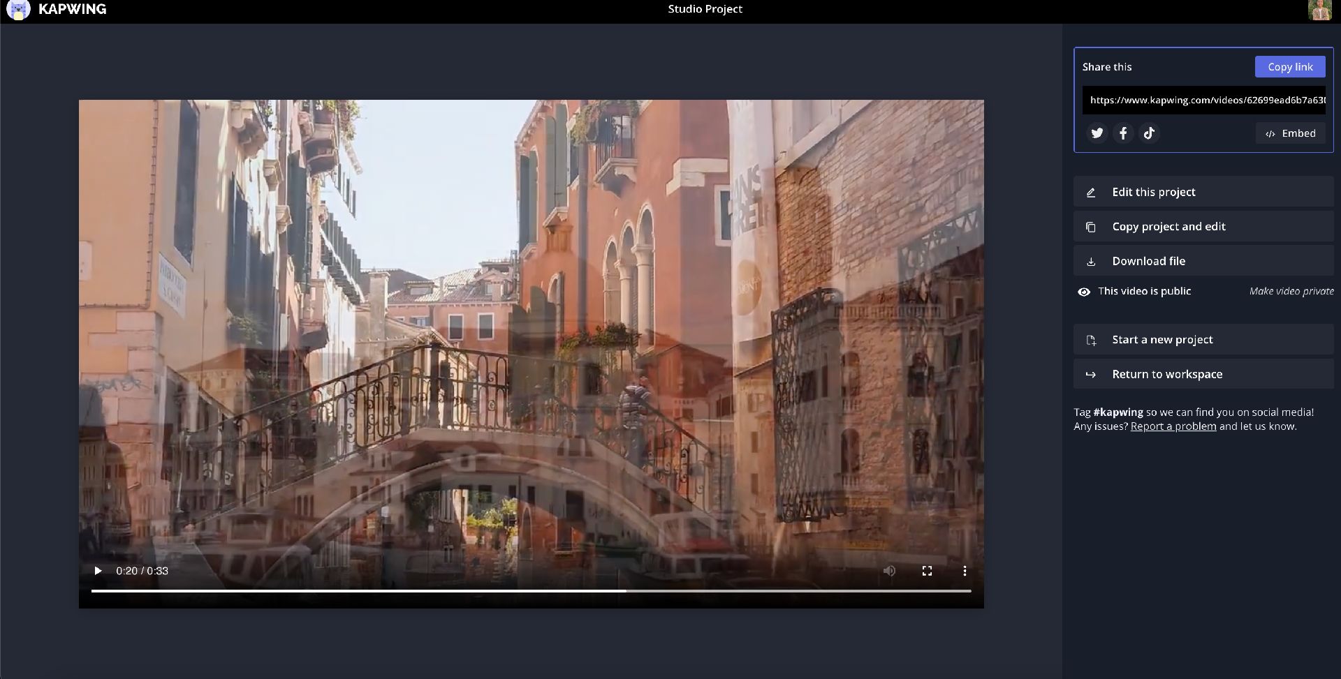Image resolution: width=1341 pixels, height=679 pixels.
Task: Mute the video volume icon
Action: coord(889,571)
